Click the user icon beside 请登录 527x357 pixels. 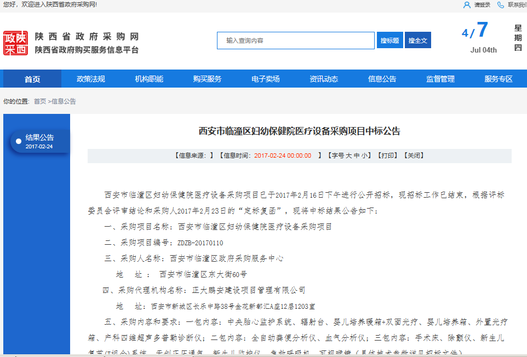467,5
